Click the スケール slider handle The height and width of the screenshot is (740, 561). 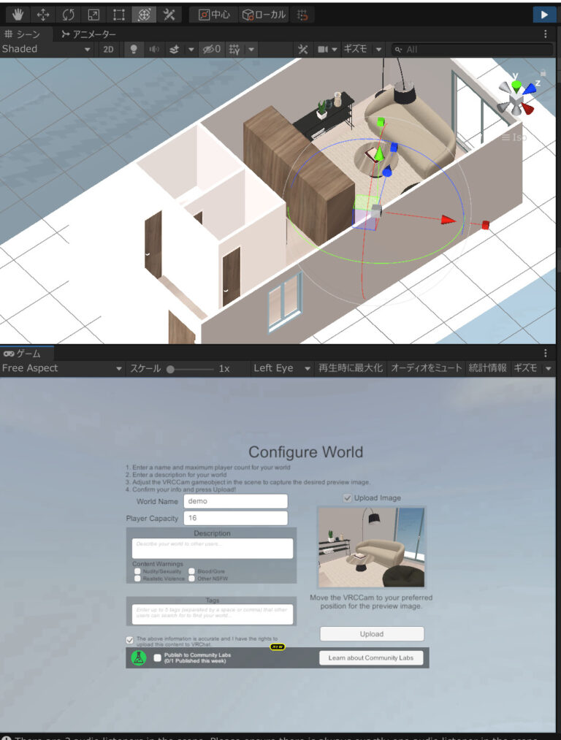(x=170, y=369)
